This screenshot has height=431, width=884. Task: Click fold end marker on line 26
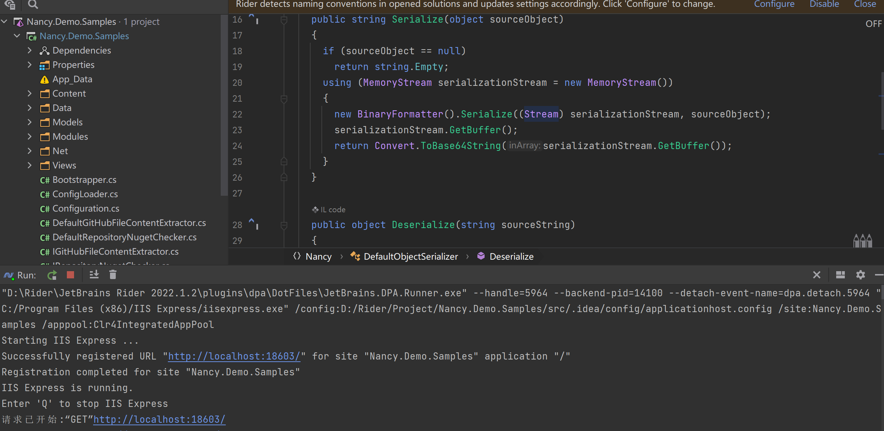[x=284, y=177]
